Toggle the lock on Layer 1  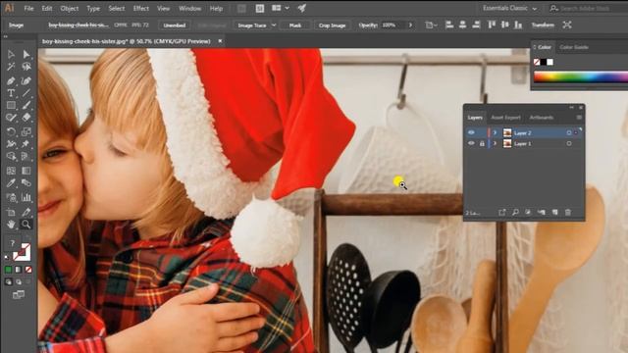[x=482, y=143]
